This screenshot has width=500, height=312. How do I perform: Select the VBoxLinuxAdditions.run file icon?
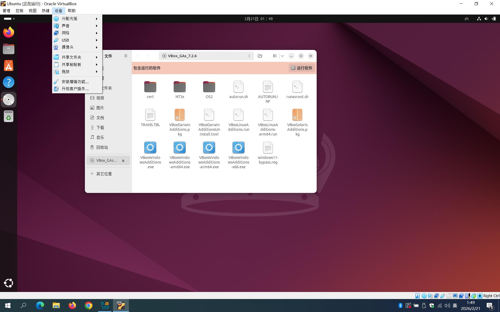pyautogui.click(x=239, y=115)
